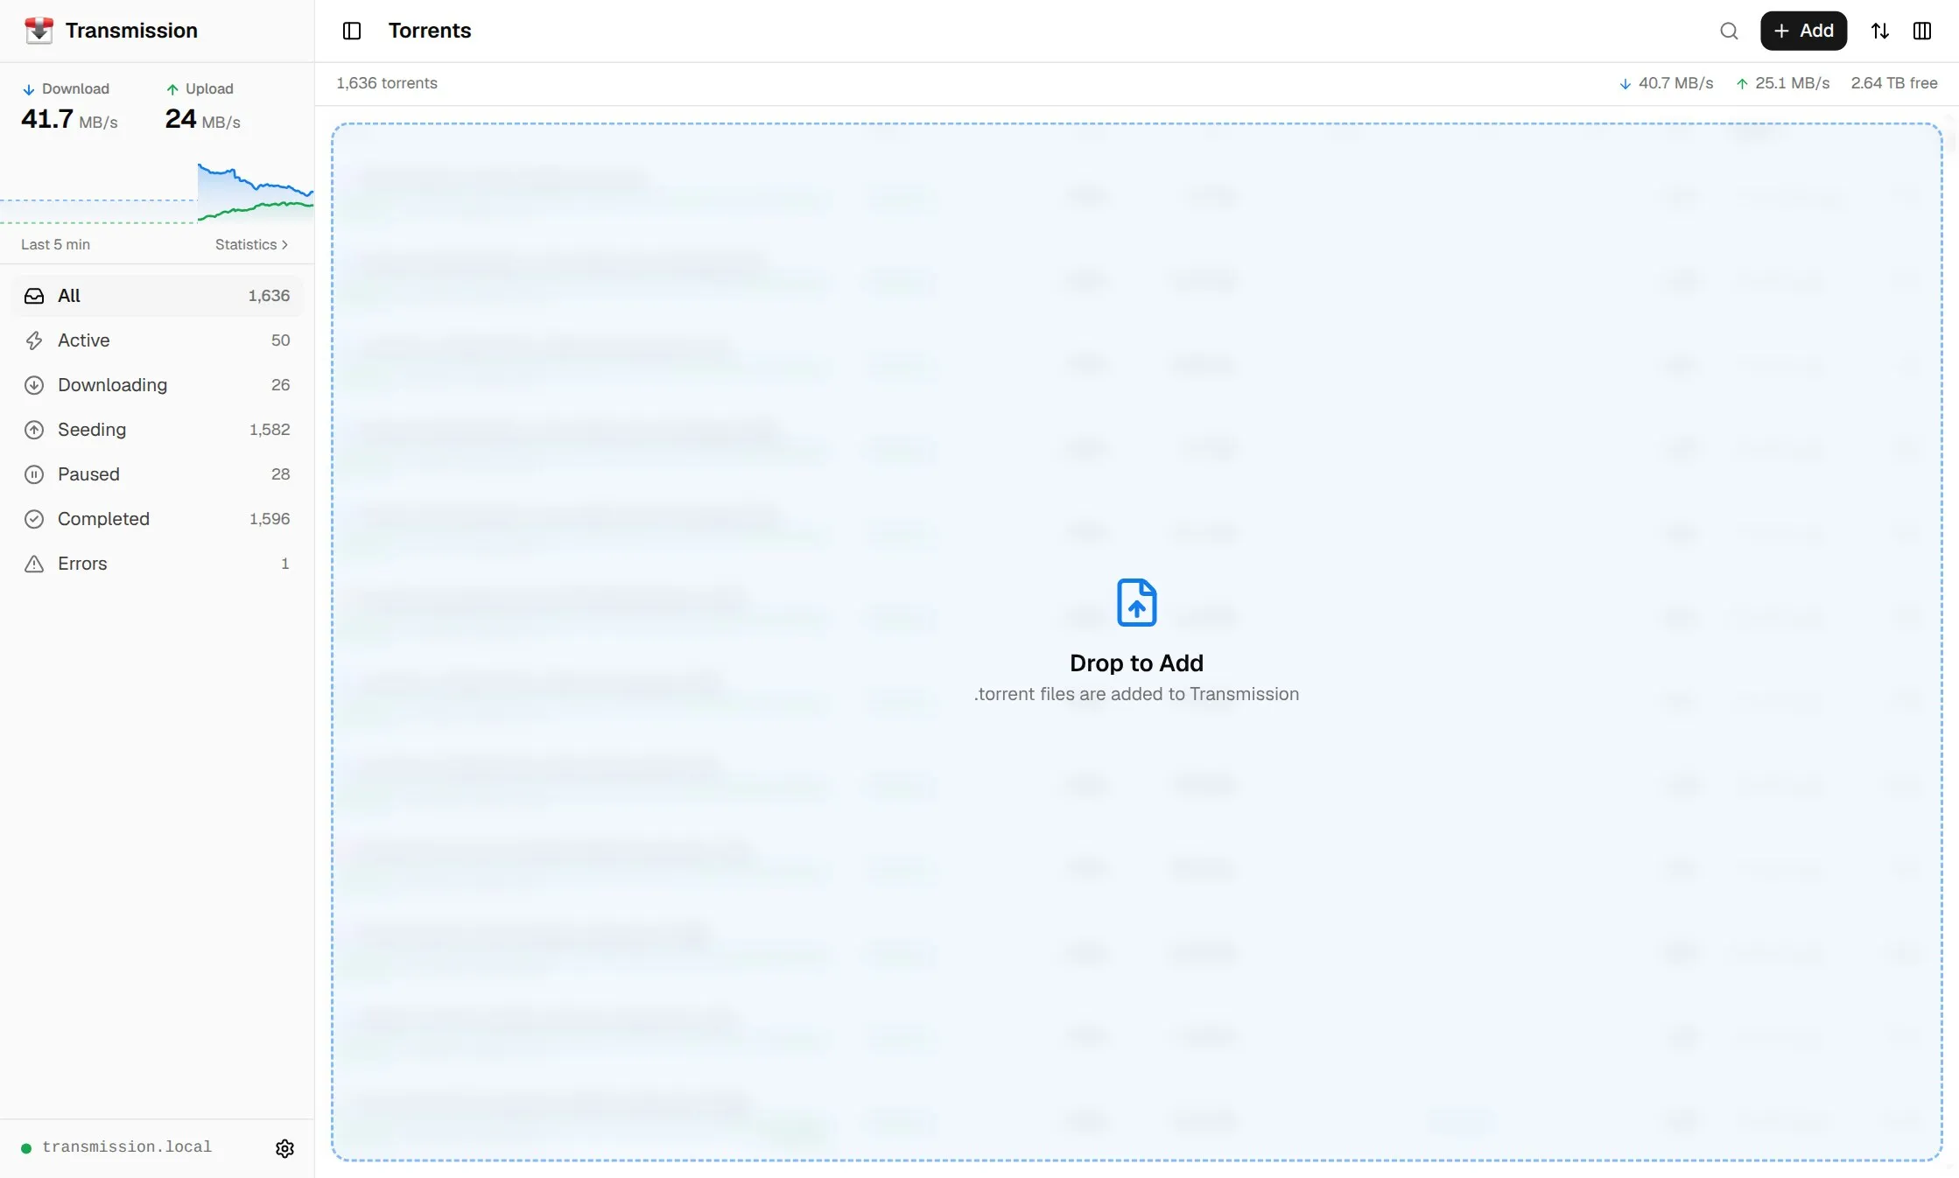
Task: Click the Paused filter pause icon
Action: (x=34, y=474)
